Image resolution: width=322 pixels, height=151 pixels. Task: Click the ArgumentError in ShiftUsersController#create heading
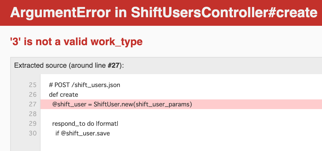click(164, 12)
